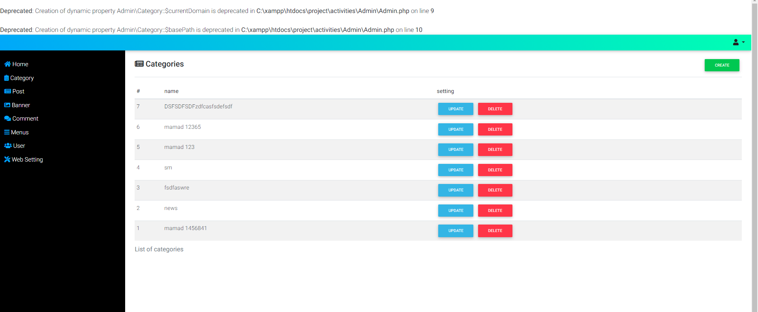Click the Category clipboard icon
This screenshot has height=312, width=758.
[6, 78]
